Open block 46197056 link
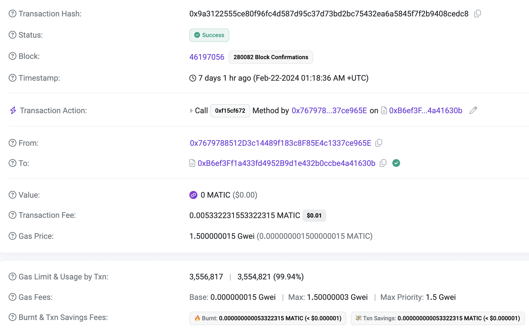529x334 pixels. (207, 57)
